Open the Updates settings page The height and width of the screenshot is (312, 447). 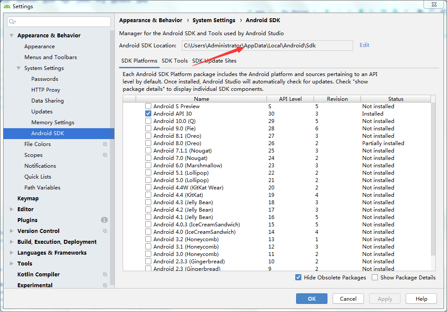[42, 111]
